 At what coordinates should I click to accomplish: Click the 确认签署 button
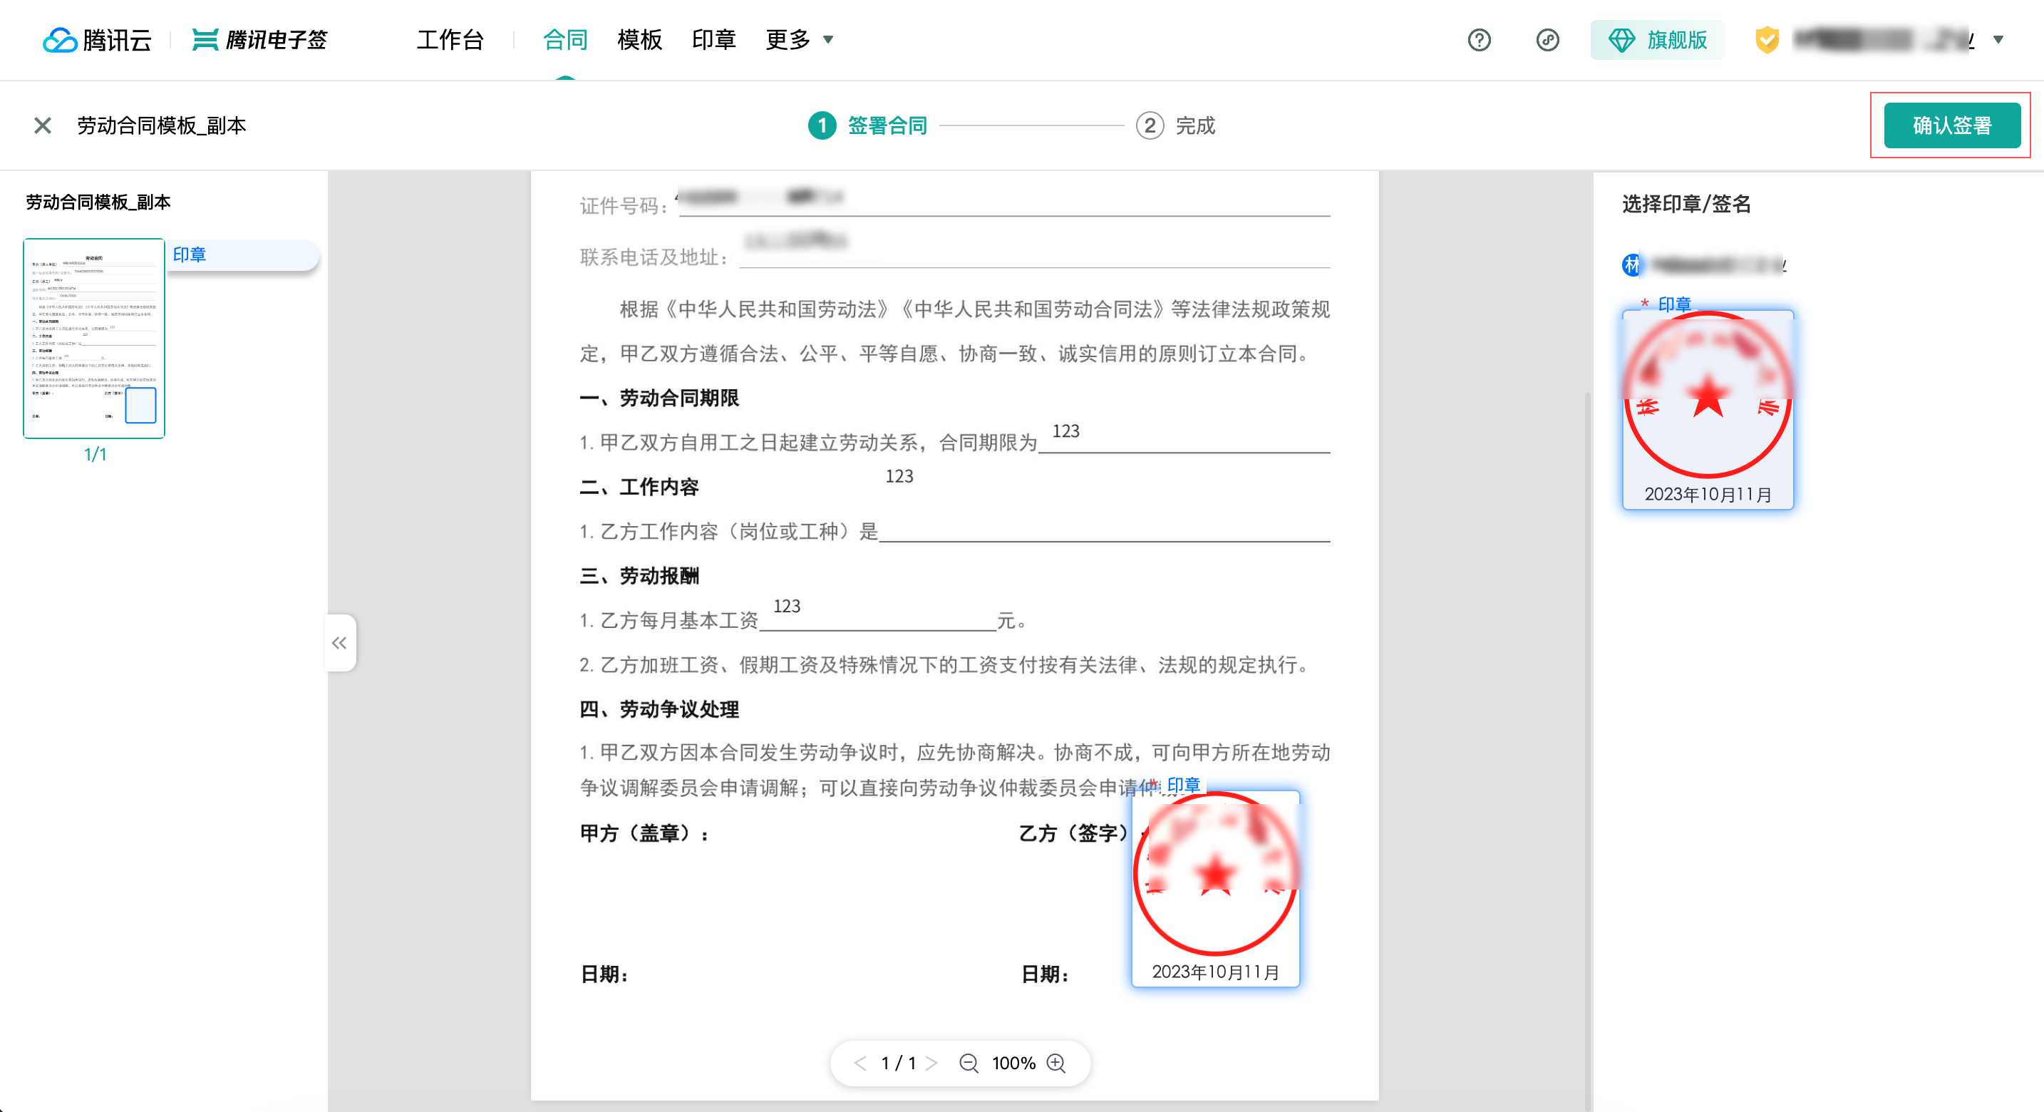[x=1951, y=125]
